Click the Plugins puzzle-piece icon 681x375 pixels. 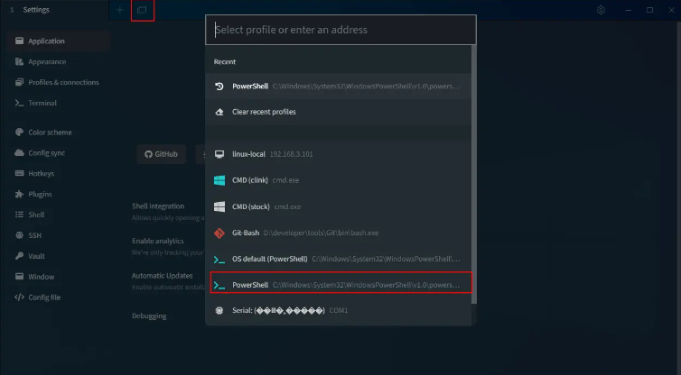pos(19,194)
